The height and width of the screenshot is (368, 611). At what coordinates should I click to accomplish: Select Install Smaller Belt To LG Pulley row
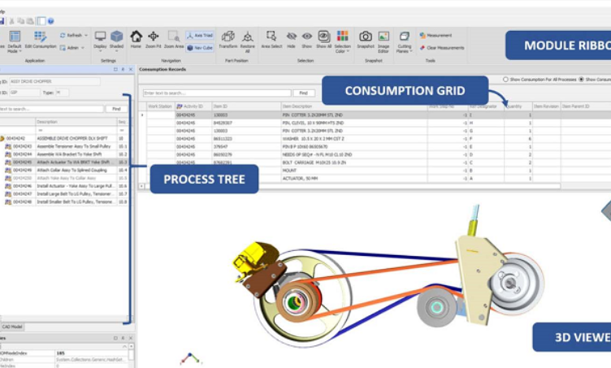click(64, 202)
